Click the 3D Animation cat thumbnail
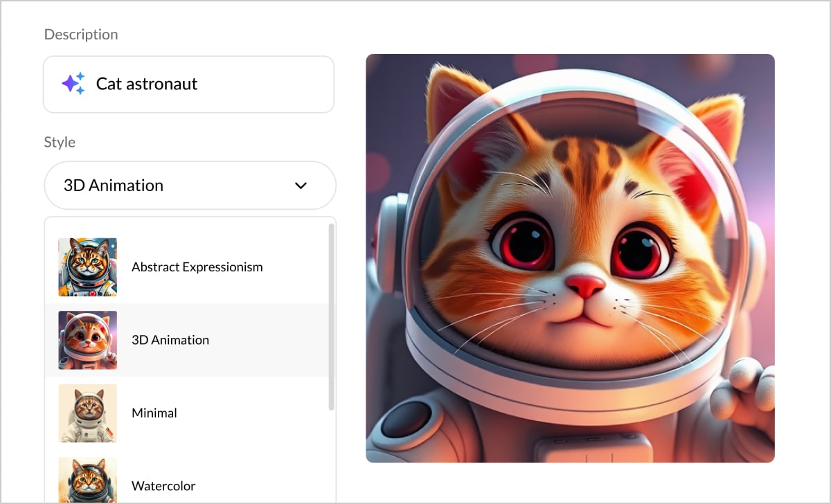Viewport: 831px width, 504px height. (x=87, y=340)
